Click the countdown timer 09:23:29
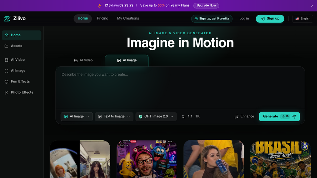Screen dimensions: 317x178 (126, 6)
